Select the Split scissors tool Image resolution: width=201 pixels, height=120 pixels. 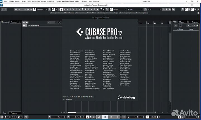click(x=73, y=9)
